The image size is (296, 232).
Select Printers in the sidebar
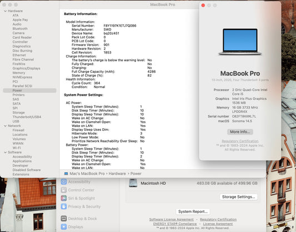(x=18, y=95)
